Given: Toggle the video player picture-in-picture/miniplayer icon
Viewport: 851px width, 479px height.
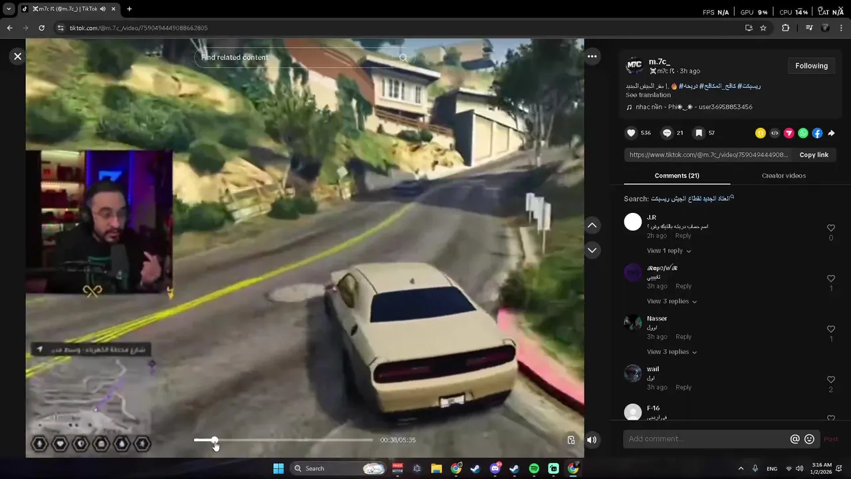Looking at the screenshot, I should (x=570, y=440).
